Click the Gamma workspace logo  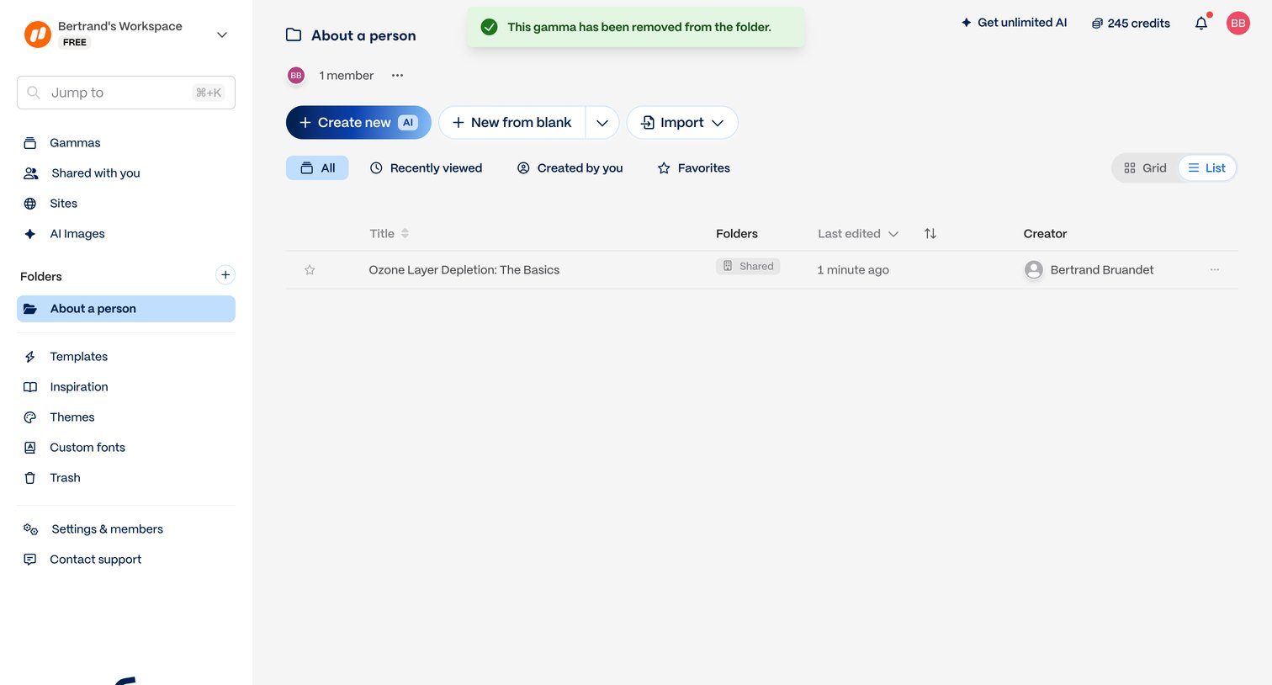pyautogui.click(x=38, y=35)
